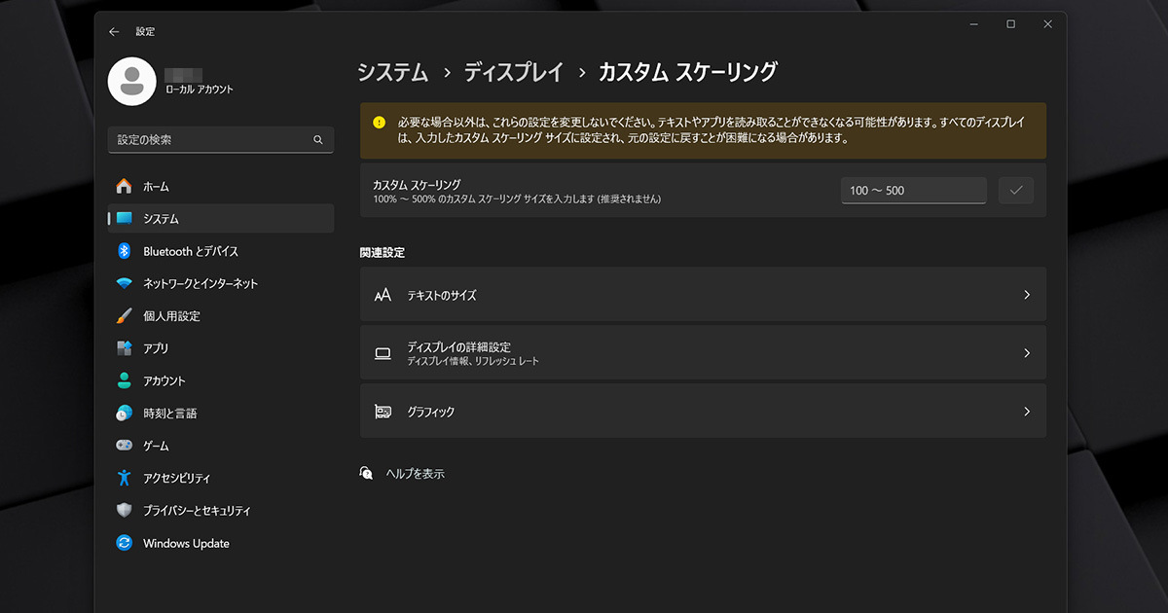The width and height of the screenshot is (1168, 613).
Task: Click the ヘルプを表示 help icon
Action: point(366,473)
